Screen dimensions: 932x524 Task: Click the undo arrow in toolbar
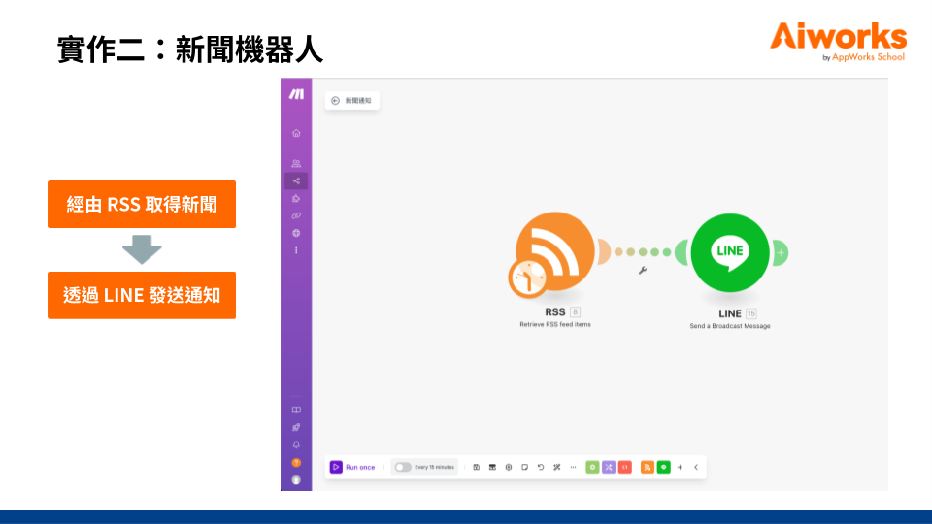pyautogui.click(x=541, y=467)
